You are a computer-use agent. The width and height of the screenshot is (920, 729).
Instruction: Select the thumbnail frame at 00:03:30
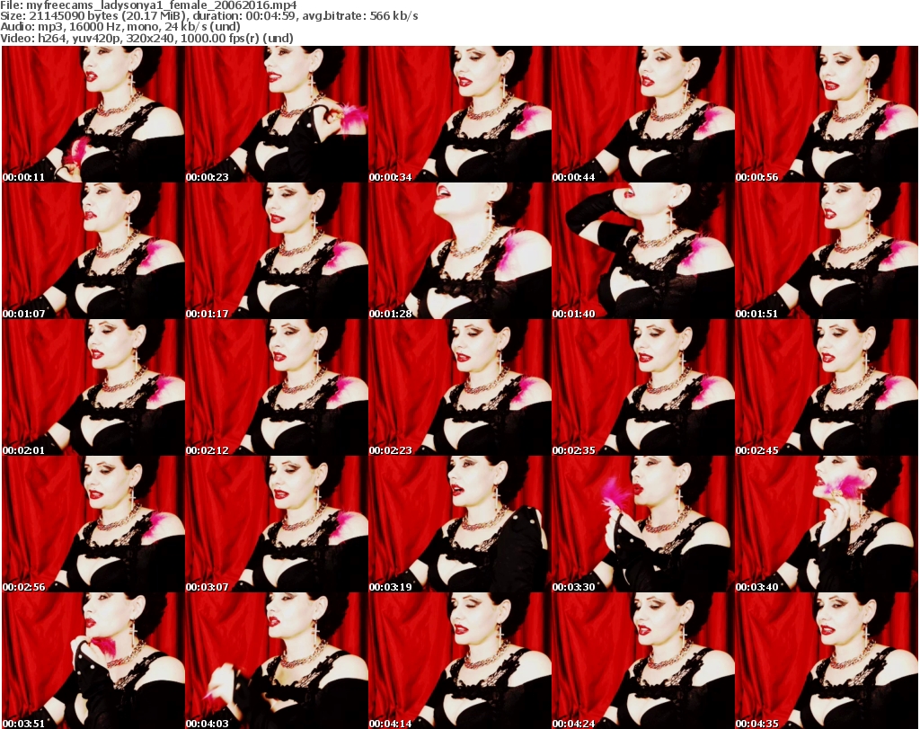643,524
